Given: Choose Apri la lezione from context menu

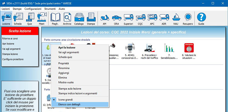Looking at the screenshot, I should 67,47.
